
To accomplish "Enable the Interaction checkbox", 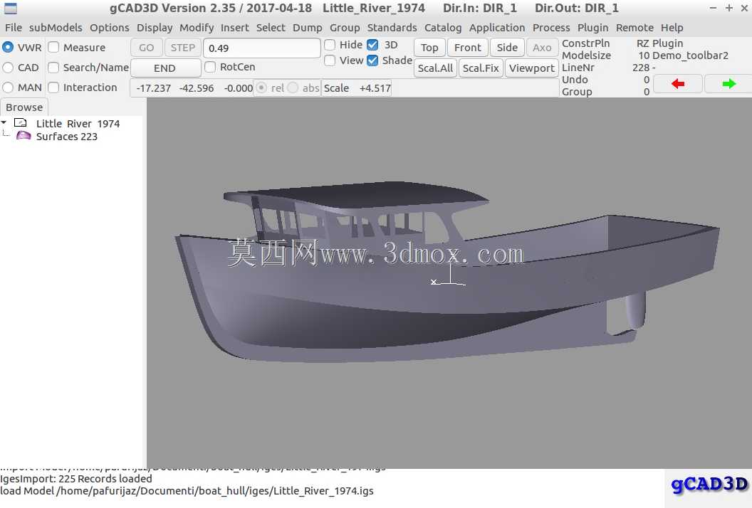I will [53, 88].
